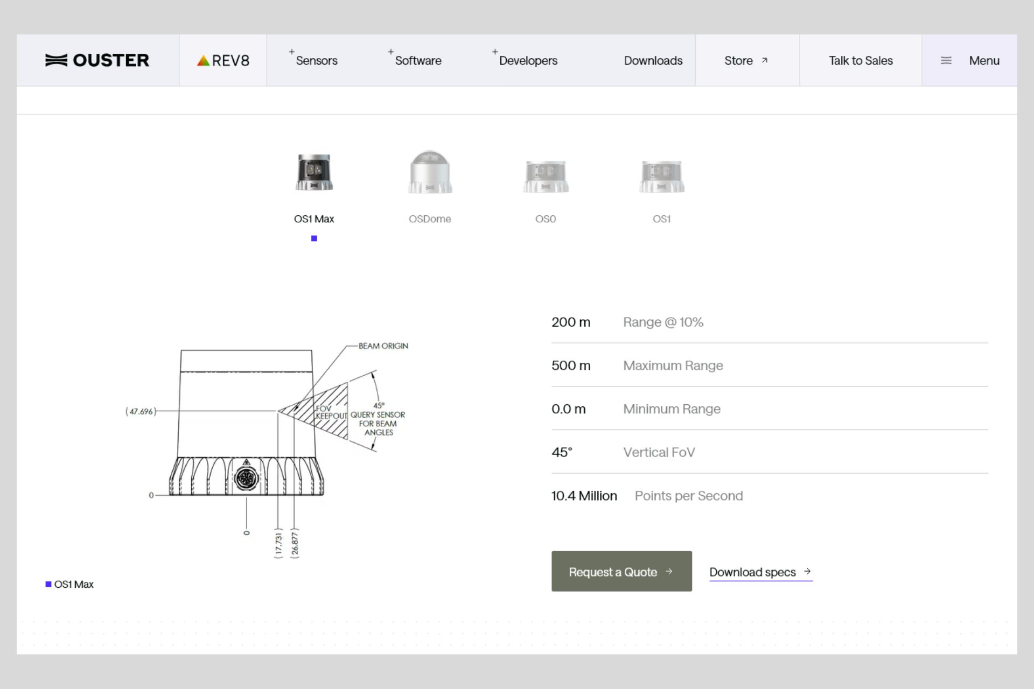The width and height of the screenshot is (1034, 689).
Task: Click the arrow inside Request a Quote
Action: 669,572
